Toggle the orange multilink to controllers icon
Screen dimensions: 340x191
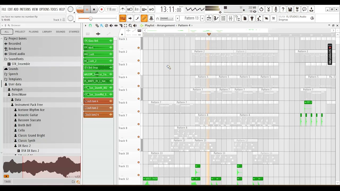coord(144,18)
